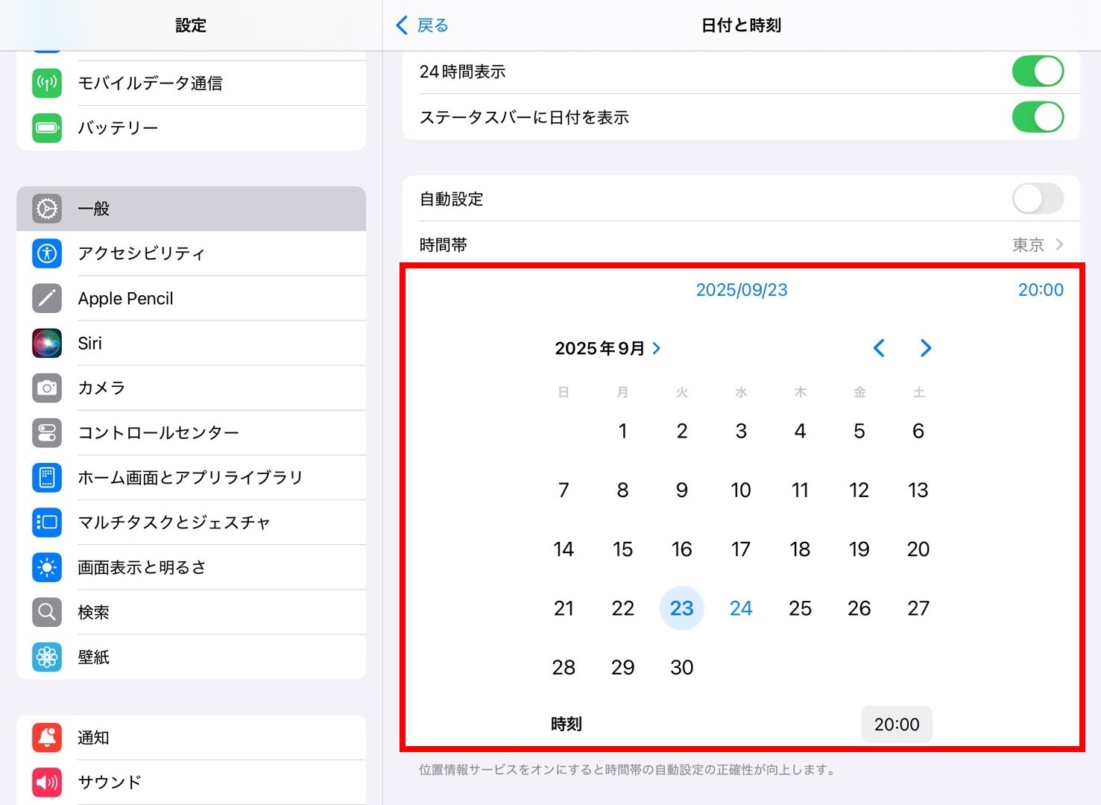
Task: Go to previous month with left chevron
Action: pyautogui.click(x=879, y=348)
